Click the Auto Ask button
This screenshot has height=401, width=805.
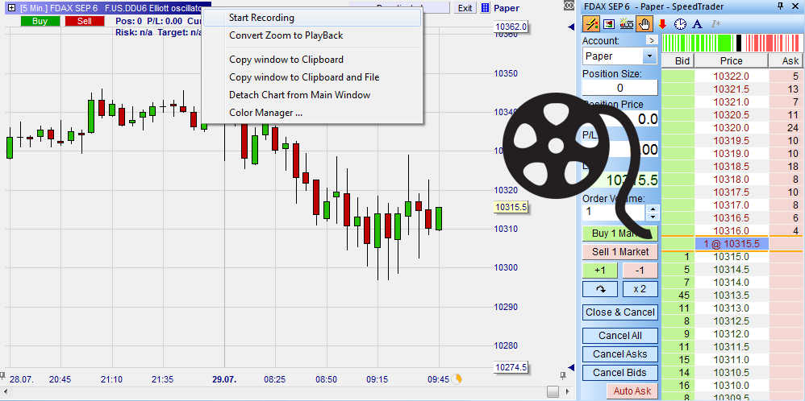pos(632,391)
